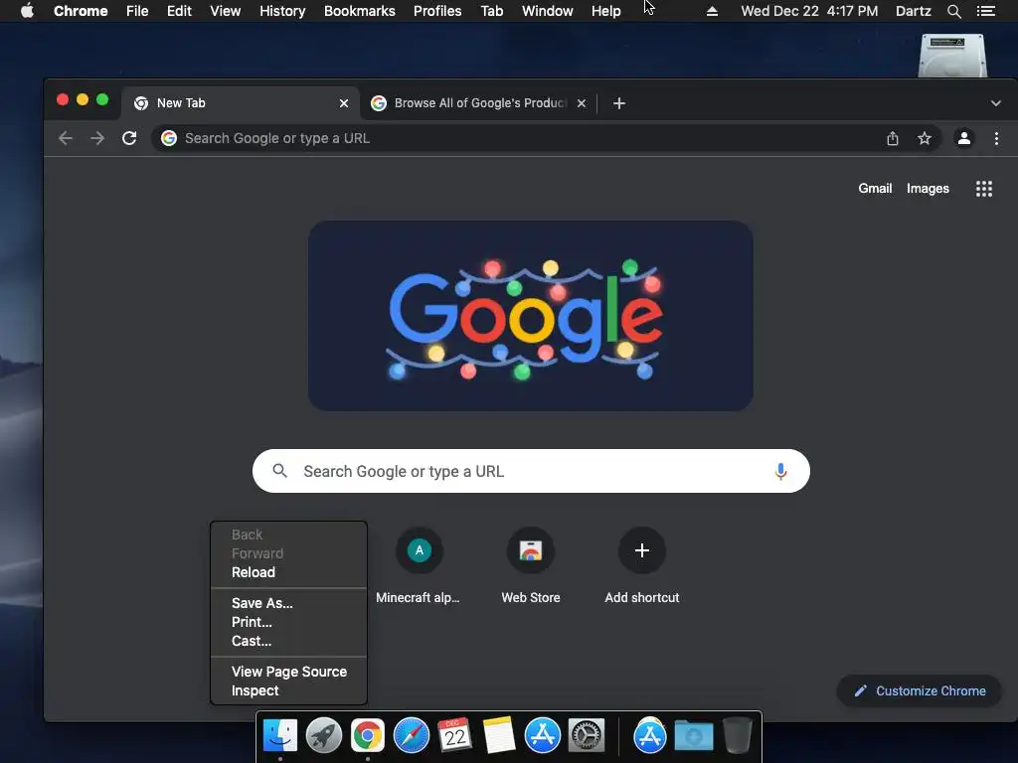Open the Tab menu in the menu bar

click(491, 11)
